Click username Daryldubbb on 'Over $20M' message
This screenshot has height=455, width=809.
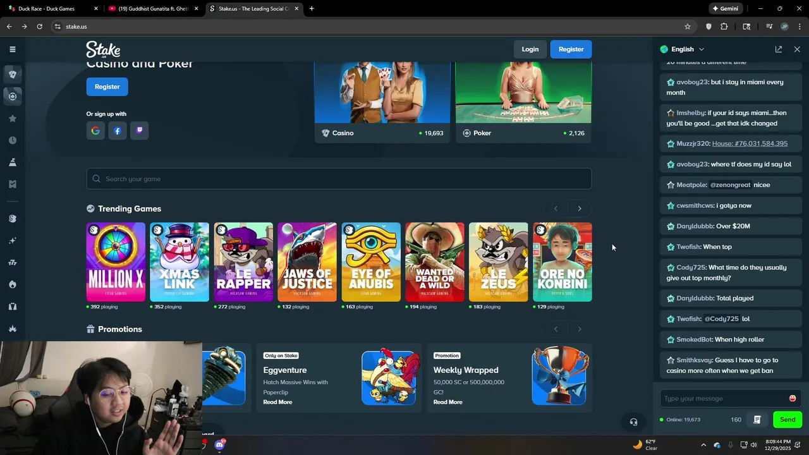[x=695, y=226]
